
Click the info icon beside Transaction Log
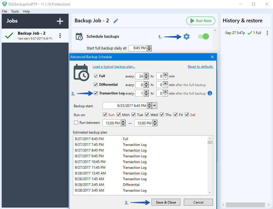click(x=210, y=93)
